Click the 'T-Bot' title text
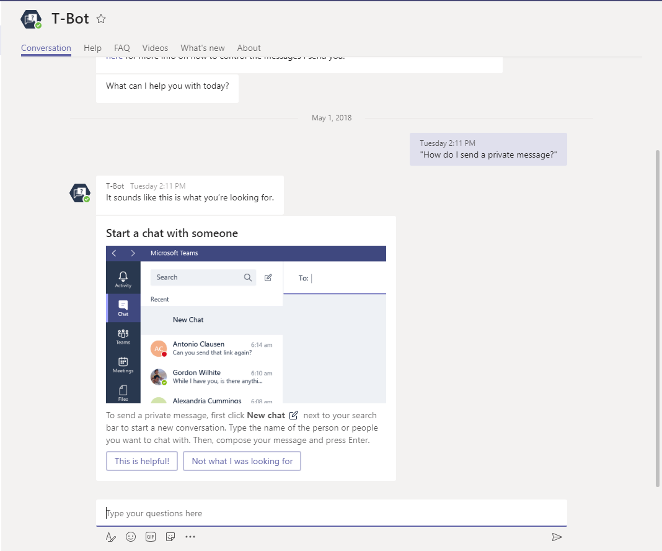 (x=70, y=19)
